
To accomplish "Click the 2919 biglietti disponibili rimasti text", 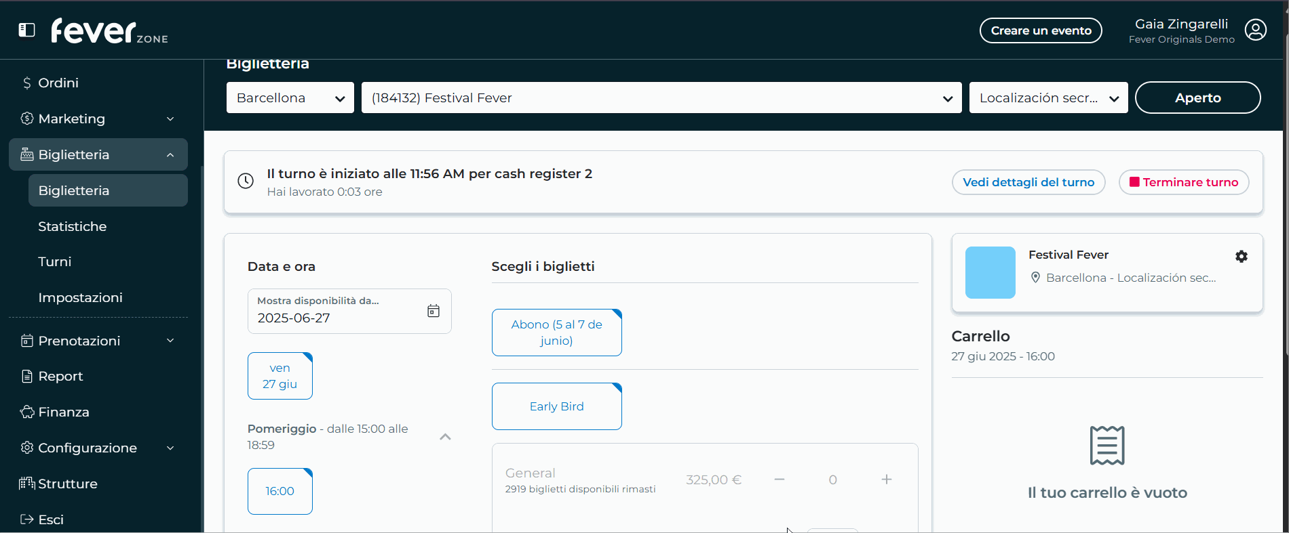I will click(x=581, y=489).
